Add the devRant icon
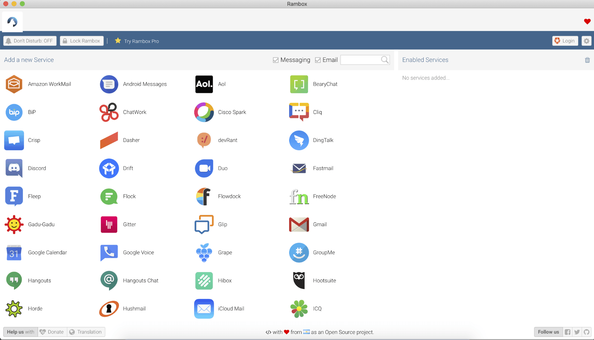Viewport: 594px width, 340px height. pos(204,140)
